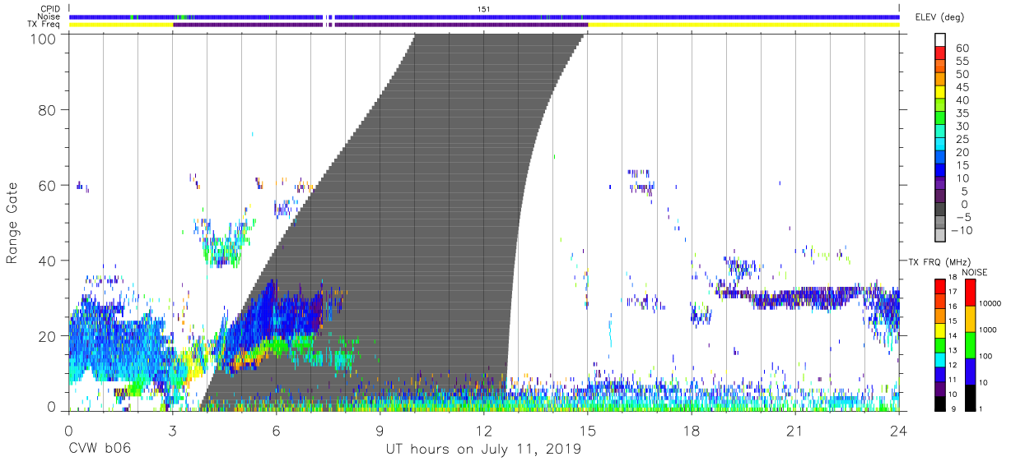Click the 3 tick on UT hours axis
This screenshot has height=466, width=1011.
pyautogui.click(x=172, y=431)
